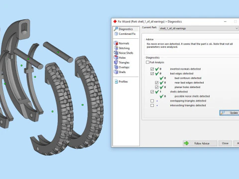
Task: Toggle planar holes detected checkbox
Action: tap(157, 87)
